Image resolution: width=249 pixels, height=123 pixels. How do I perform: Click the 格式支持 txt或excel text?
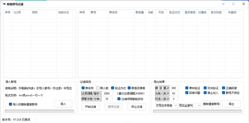coord(24,95)
